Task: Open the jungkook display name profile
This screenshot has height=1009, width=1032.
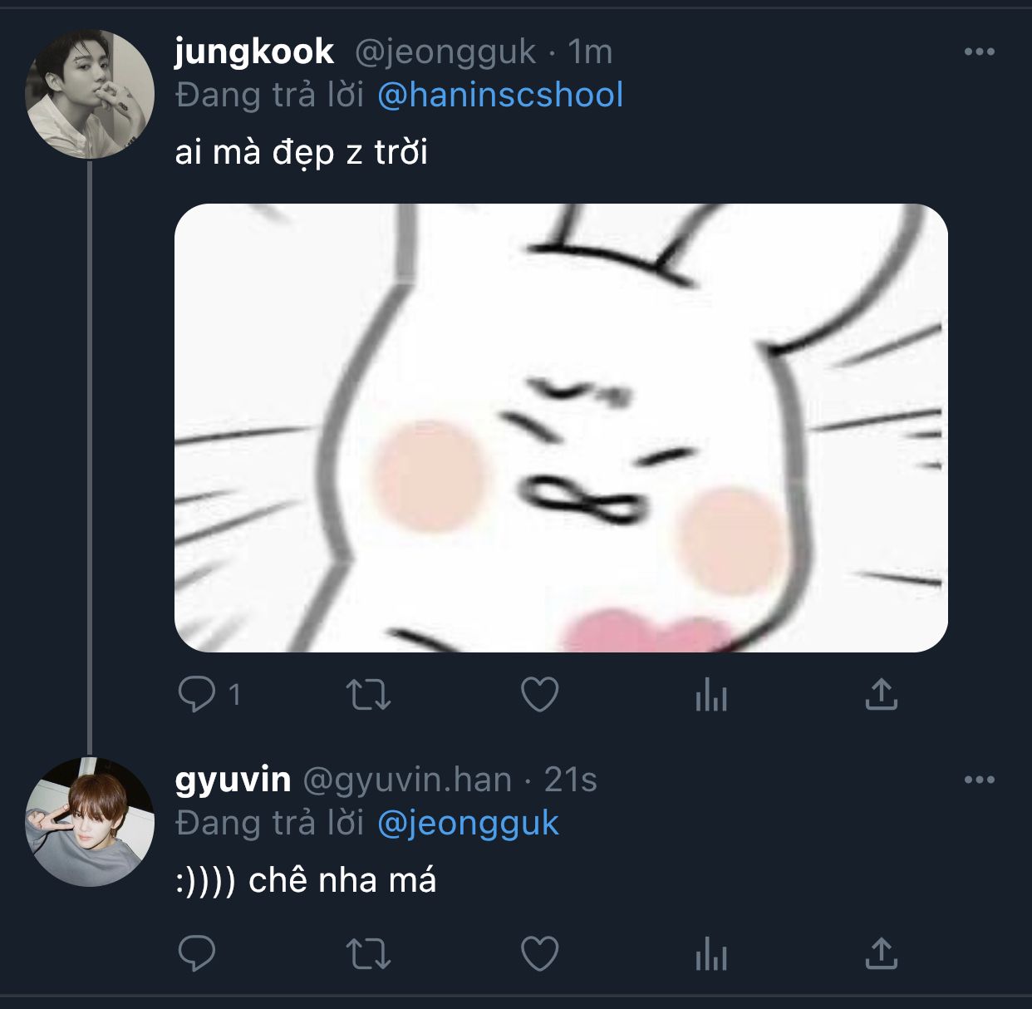Action: [x=254, y=52]
